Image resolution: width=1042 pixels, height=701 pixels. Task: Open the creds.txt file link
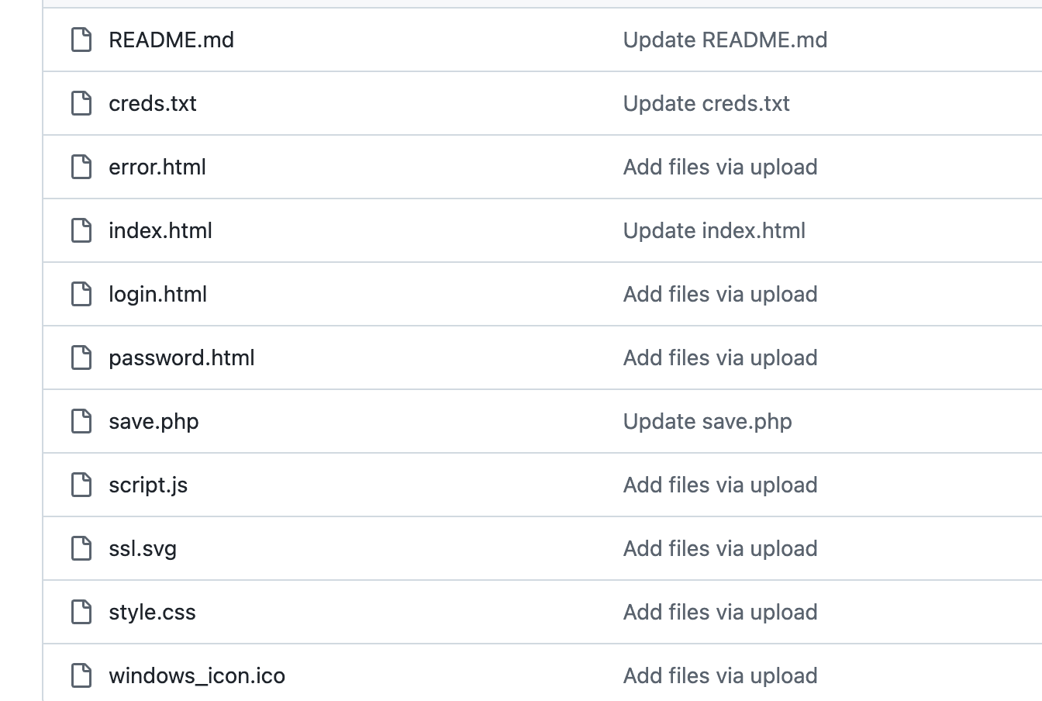(x=153, y=103)
